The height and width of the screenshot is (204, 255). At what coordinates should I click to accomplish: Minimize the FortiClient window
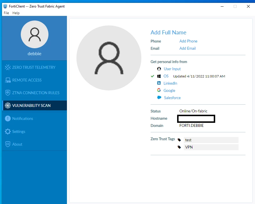coord(222,6)
